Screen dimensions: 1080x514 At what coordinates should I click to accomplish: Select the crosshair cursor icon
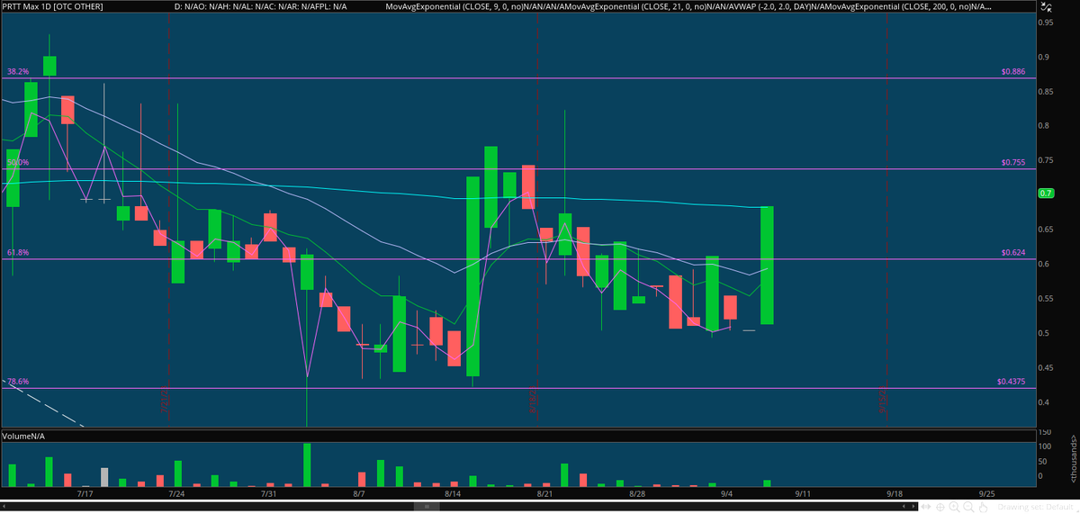pyautogui.click(x=940, y=508)
